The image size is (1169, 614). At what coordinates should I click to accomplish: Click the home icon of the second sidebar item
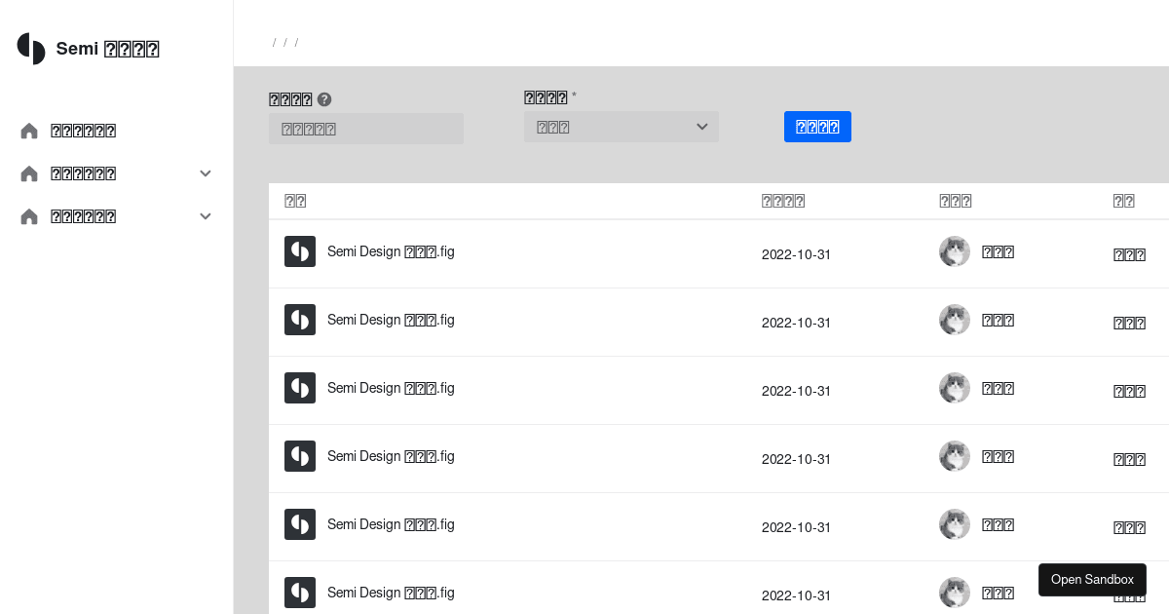click(29, 173)
